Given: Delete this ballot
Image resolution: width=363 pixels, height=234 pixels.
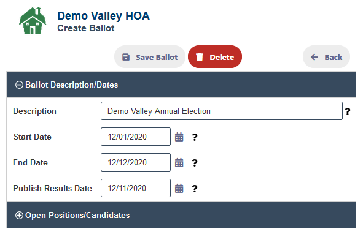Looking at the screenshot, I should point(215,57).
